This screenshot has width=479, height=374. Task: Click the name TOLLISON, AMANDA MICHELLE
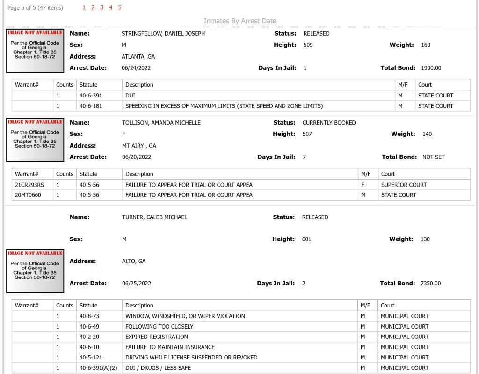161,123
